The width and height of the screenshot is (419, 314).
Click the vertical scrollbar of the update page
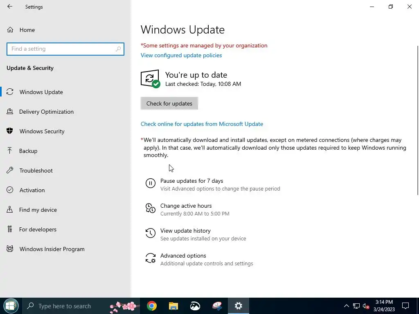coord(418,120)
